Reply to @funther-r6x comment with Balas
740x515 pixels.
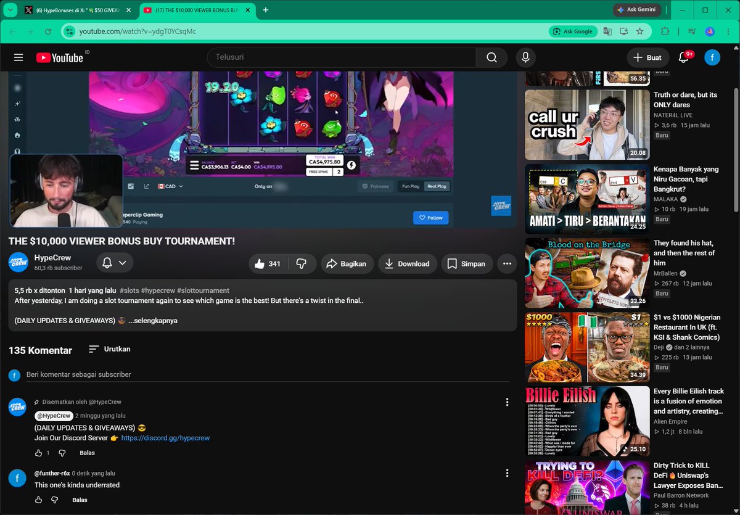(x=80, y=500)
